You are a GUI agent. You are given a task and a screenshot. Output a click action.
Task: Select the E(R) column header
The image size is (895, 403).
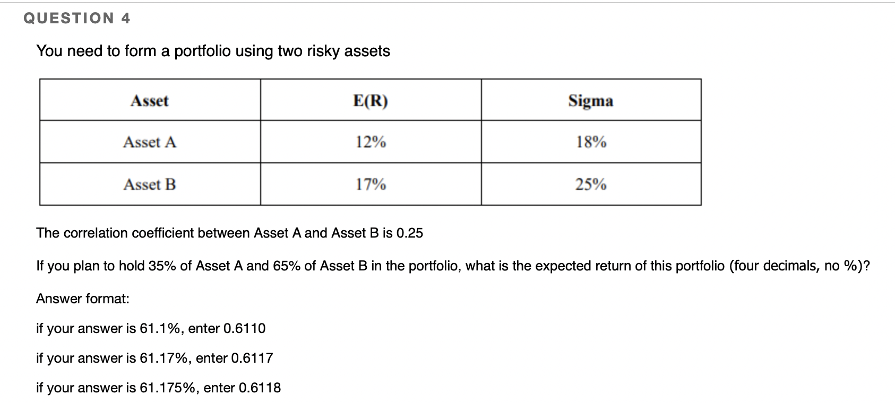371,101
